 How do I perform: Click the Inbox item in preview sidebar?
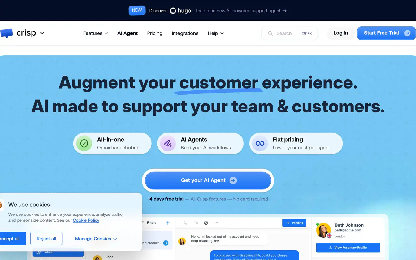[x=58, y=252]
